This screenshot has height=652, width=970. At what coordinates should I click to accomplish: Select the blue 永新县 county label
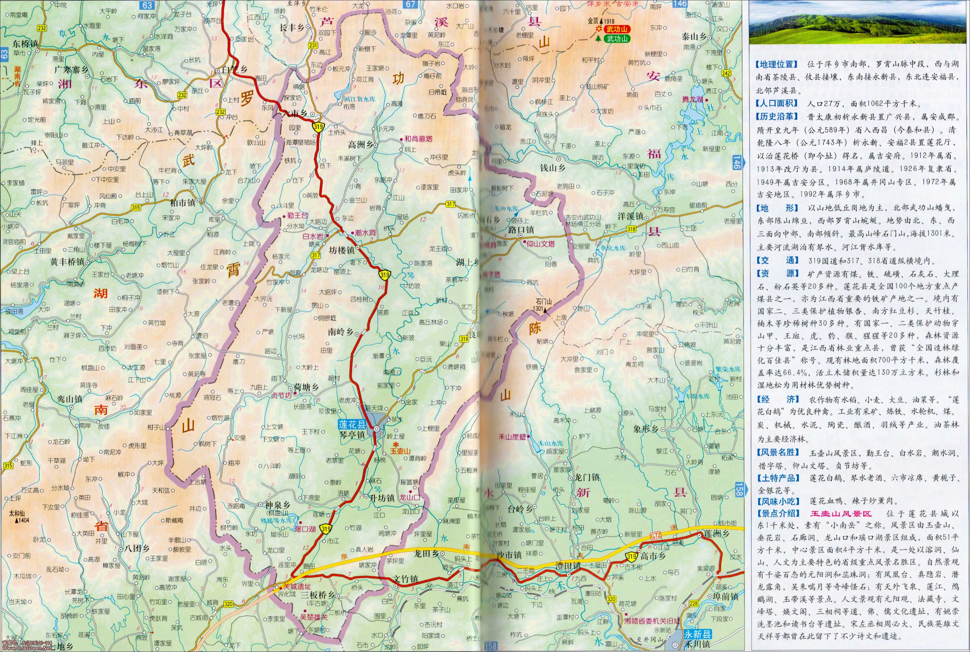coord(698,634)
